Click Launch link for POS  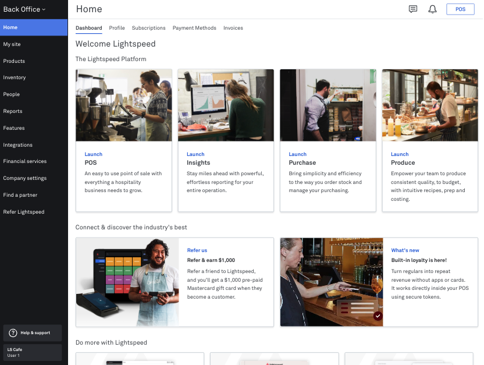pyautogui.click(x=93, y=154)
